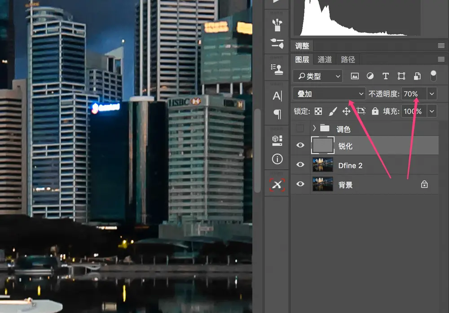
Task: Open the 图层 panel options menu
Action: (x=441, y=59)
